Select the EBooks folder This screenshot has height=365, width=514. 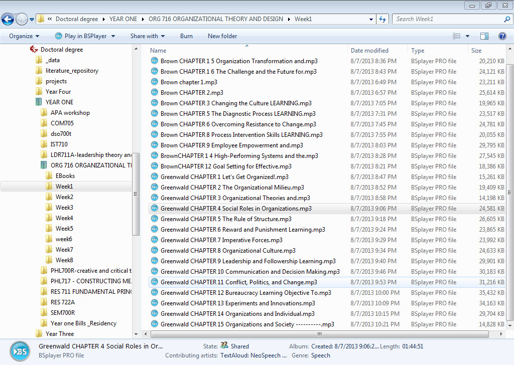[x=65, y=176]
